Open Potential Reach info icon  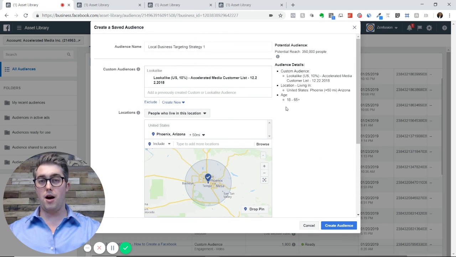(x=278, y=57)
